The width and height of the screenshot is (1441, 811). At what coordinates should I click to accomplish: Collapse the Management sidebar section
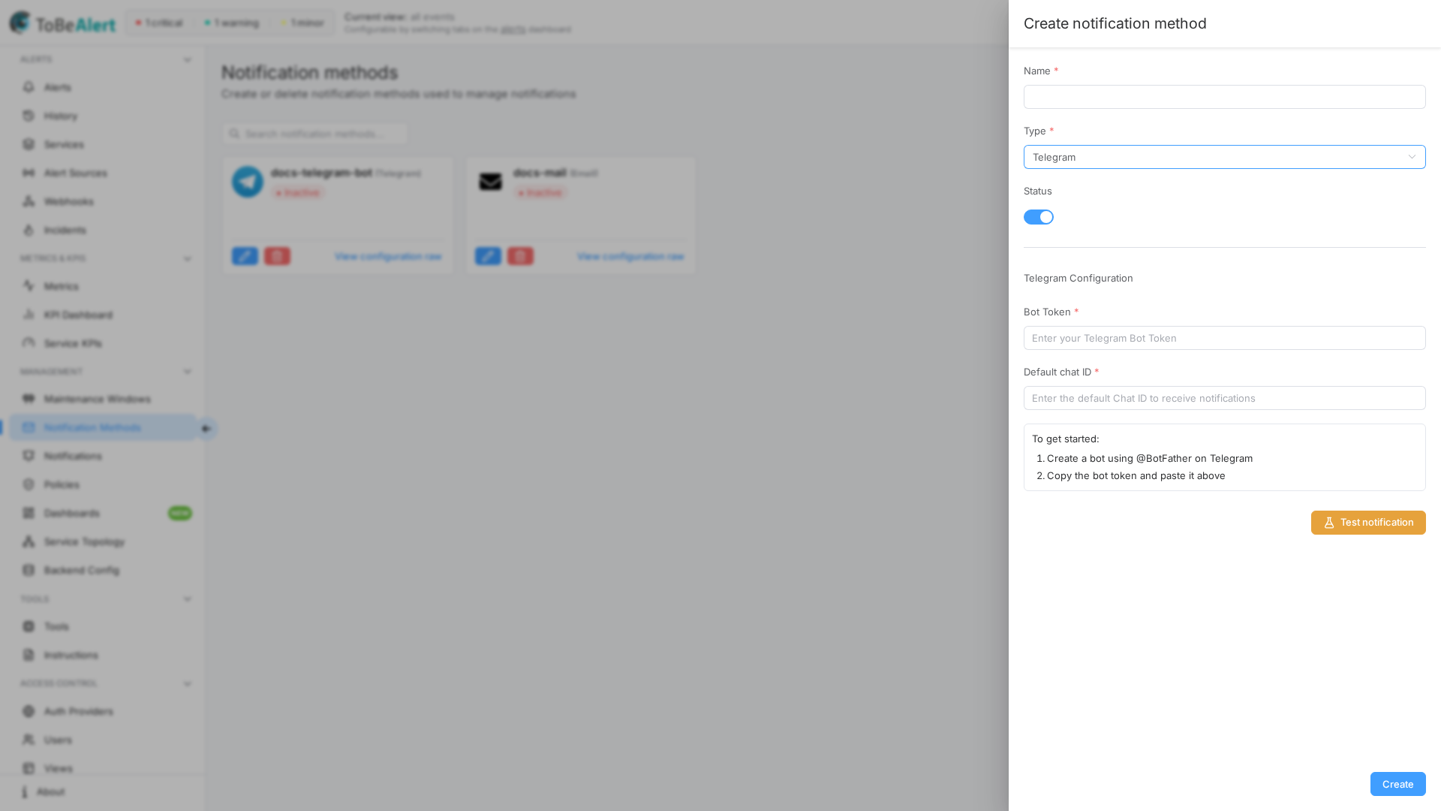188,372
